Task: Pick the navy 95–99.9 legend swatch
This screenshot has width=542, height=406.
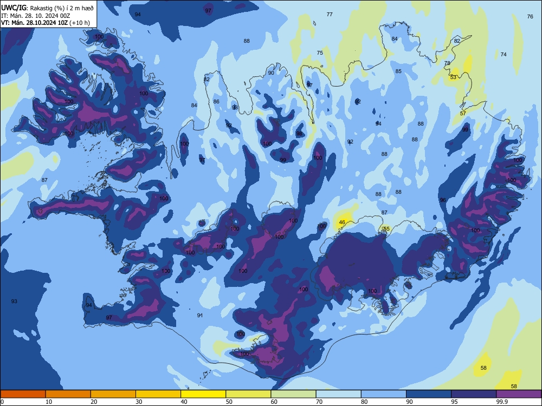Action: (x=474, y=394)
